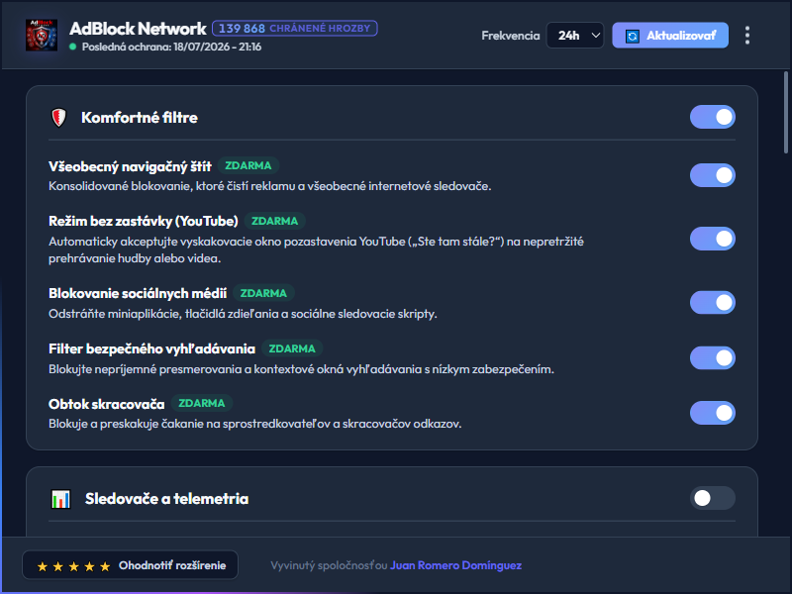Click the Komfortné filtre heading
The image size is (792, 594).
tap(140, 118)
